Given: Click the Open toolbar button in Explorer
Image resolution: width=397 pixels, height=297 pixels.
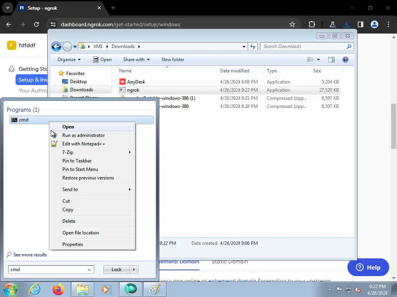Looking at the screenshot, I should coord(102,60).
